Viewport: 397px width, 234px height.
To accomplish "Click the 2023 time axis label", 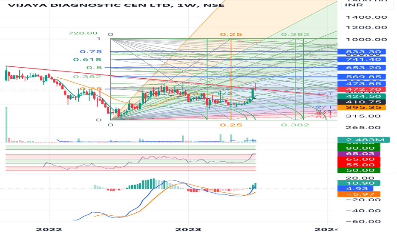I will (188, 229).
